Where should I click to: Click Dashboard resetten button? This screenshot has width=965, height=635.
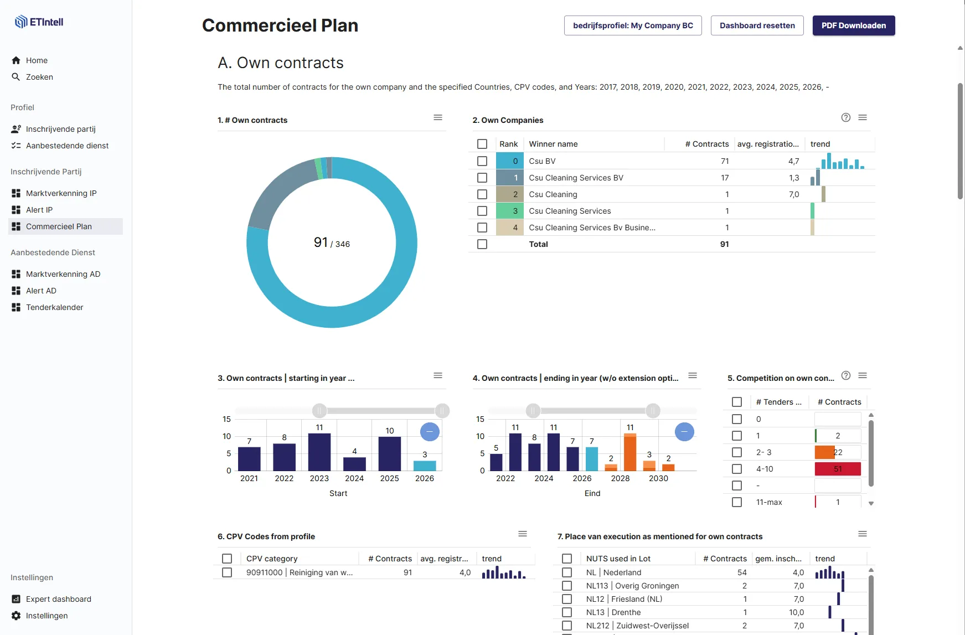click(x=757, y=25)
